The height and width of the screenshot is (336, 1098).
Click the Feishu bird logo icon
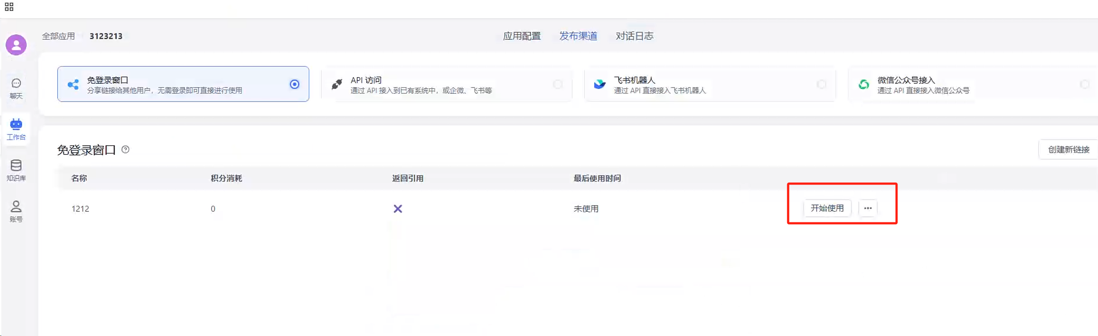[x=599, y=84]
